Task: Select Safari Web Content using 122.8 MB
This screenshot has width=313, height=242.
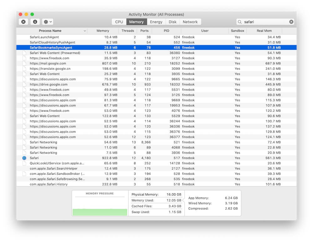Action: 156,116
